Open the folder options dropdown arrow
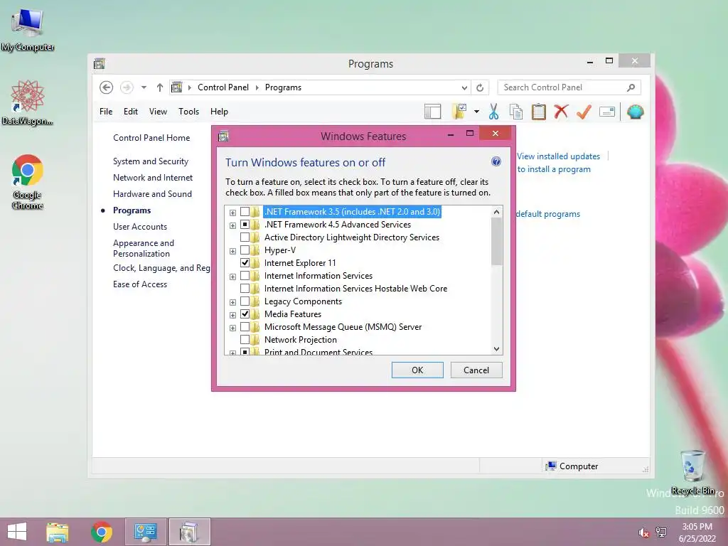 click(x=476, y=112)
